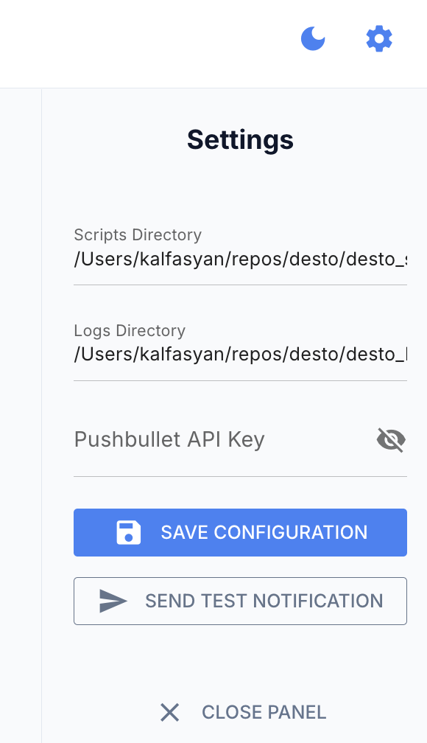
Task: Click the underline below Scripts Directory field
Action: [241, 285]
